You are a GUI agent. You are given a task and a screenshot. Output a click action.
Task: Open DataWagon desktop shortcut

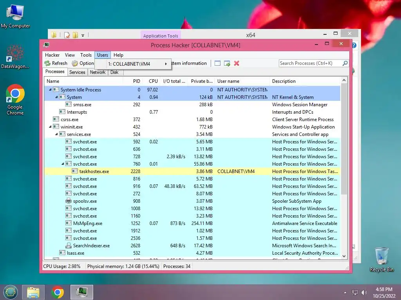pos(15,57)
